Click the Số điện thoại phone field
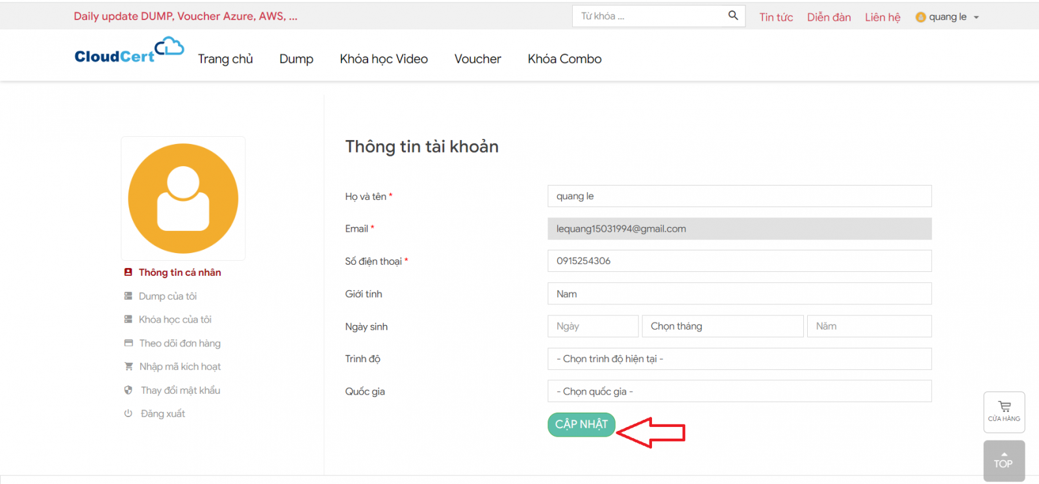 point(739,261)
